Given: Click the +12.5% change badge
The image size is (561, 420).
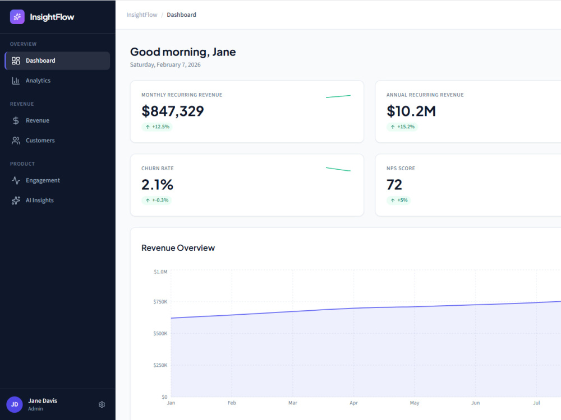Looking at the screenshot, I should [157, 127].
